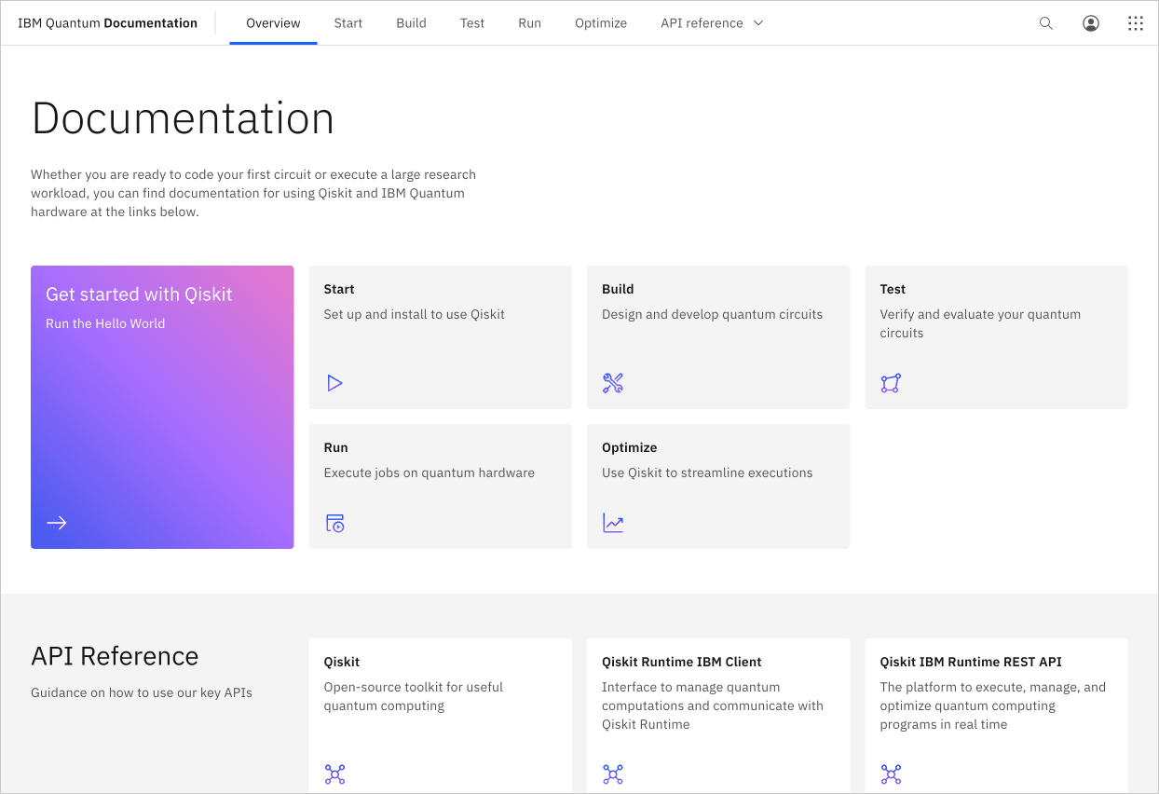Image resolution: width=1159 pixels, height=794 pixels.
Task: Click the 'Documentation' page heading
Action: point(183,118)
